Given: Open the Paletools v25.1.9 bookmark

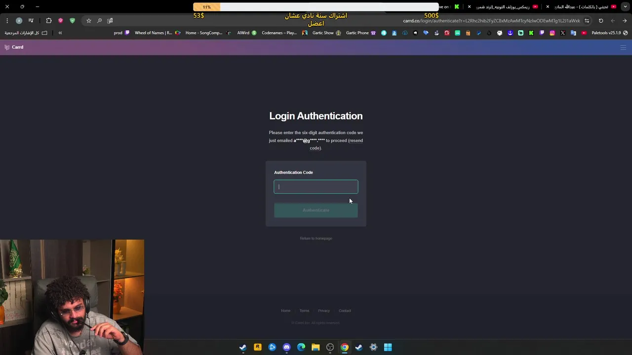Looking at the screenshot, I should point(610,33).
